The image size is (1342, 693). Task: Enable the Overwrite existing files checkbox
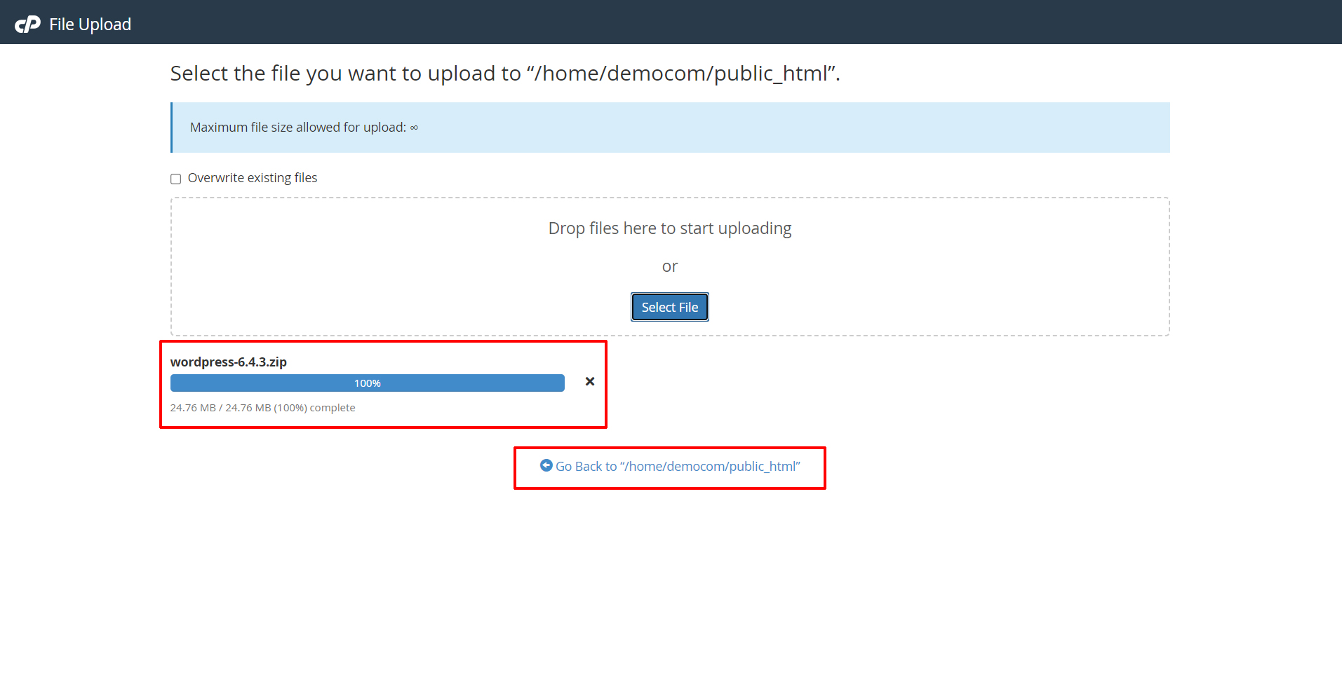tap(176, 179)
